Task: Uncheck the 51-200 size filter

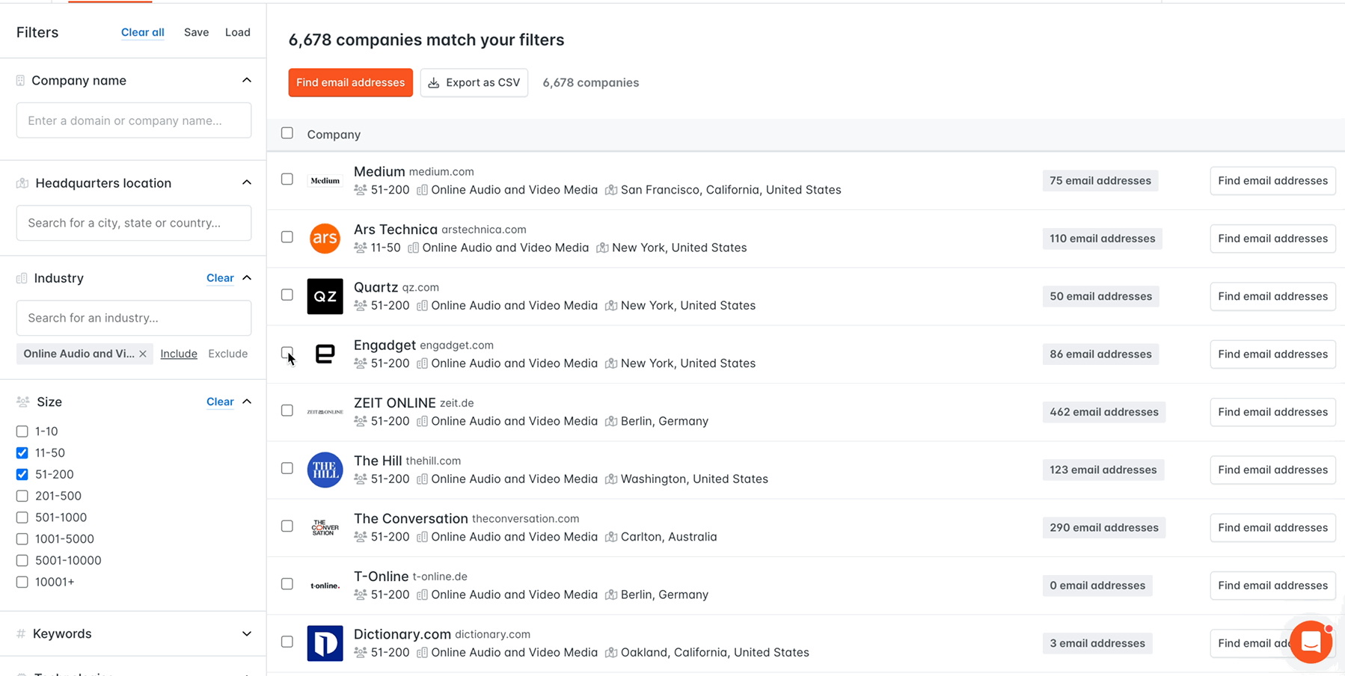Action: click(x=22, y=475)
